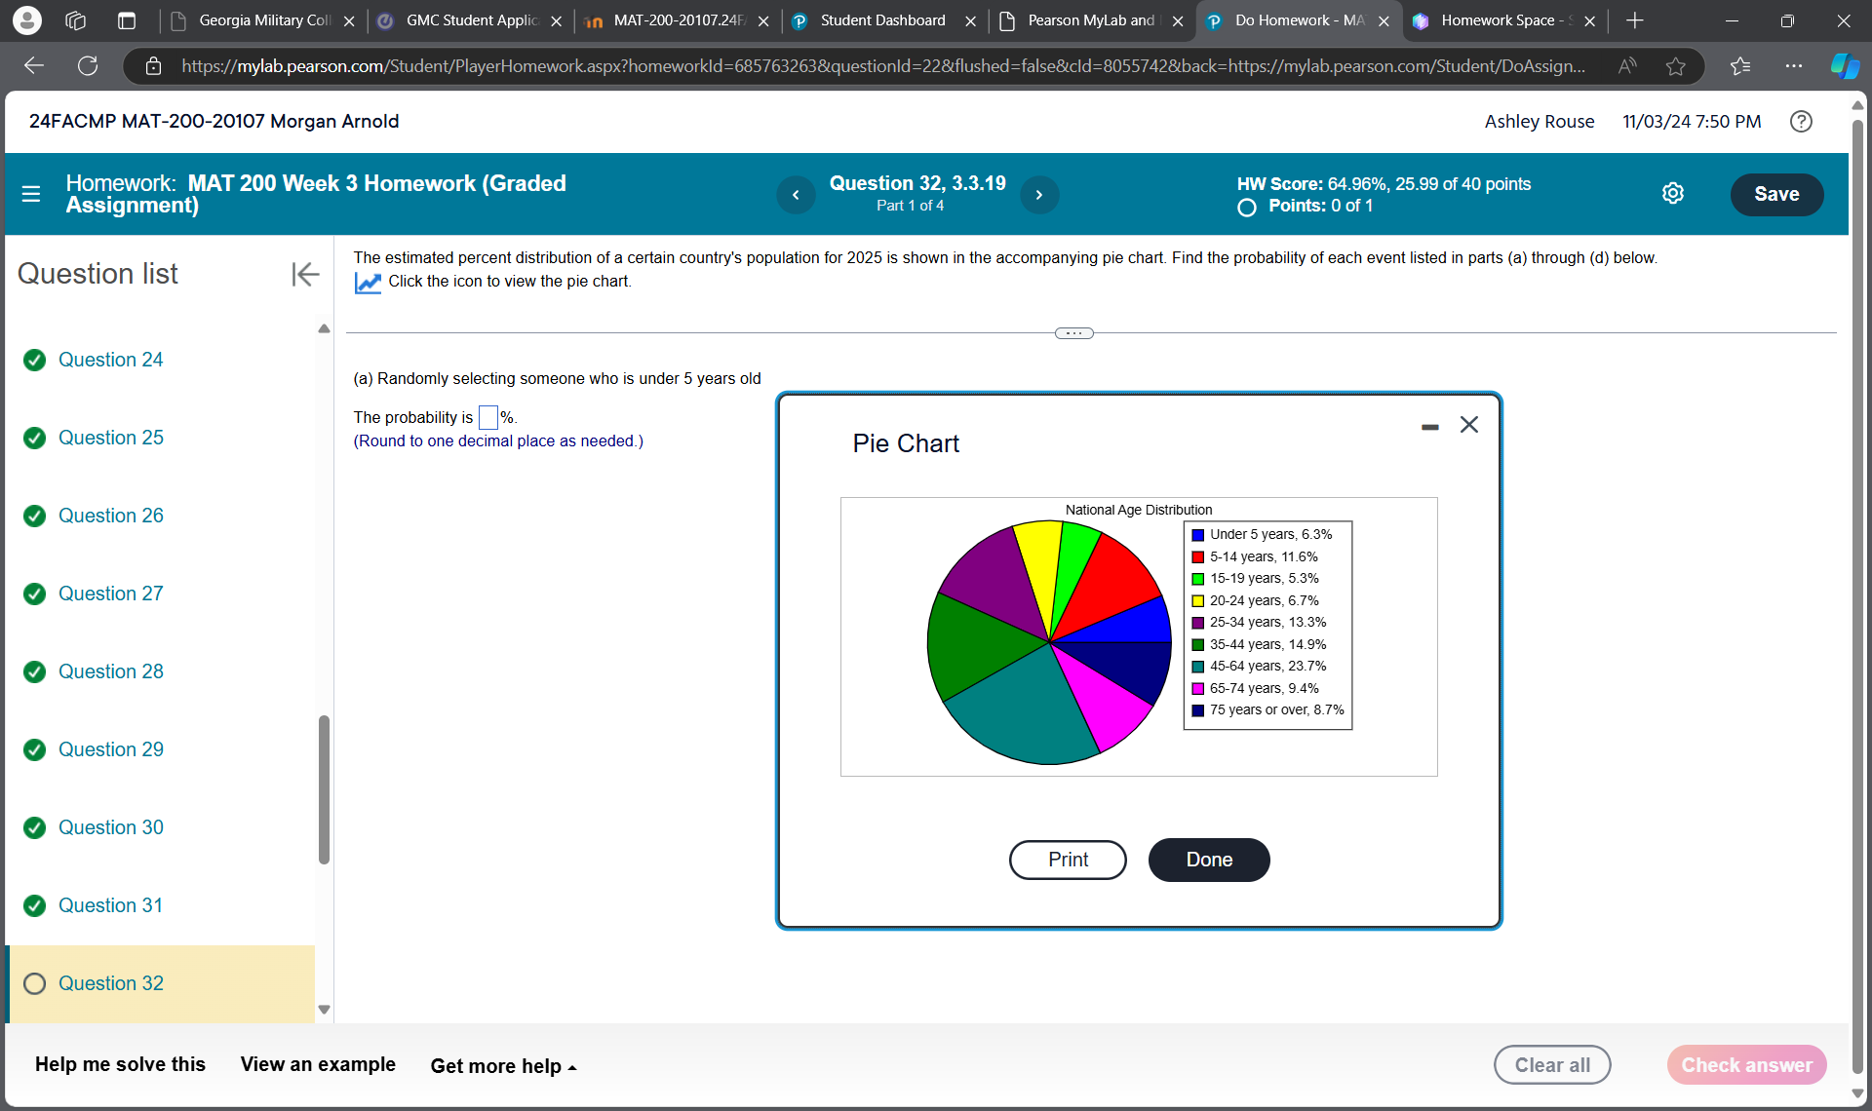Click the View an example link
This screenshot has width=1872, height=1111.
(319, 1064)
